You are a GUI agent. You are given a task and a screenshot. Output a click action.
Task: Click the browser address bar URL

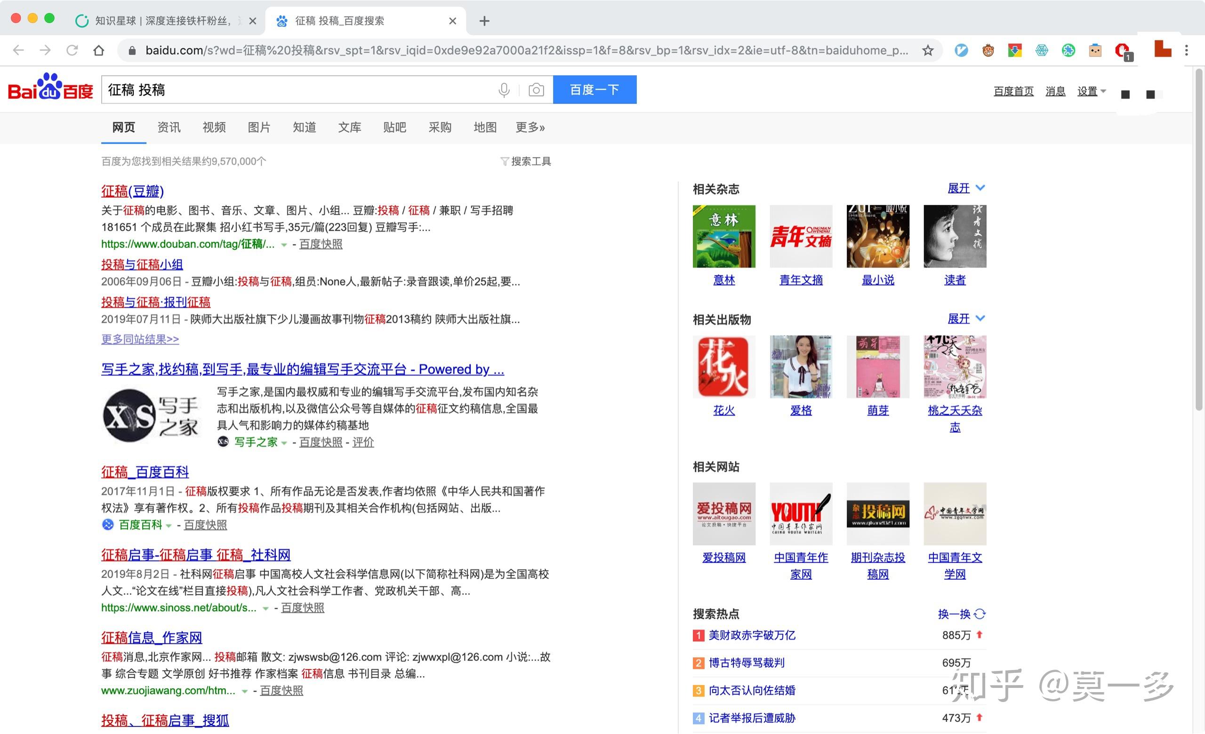(x=527, y=50)
